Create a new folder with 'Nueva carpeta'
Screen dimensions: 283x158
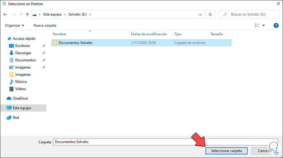coord(45,25)
